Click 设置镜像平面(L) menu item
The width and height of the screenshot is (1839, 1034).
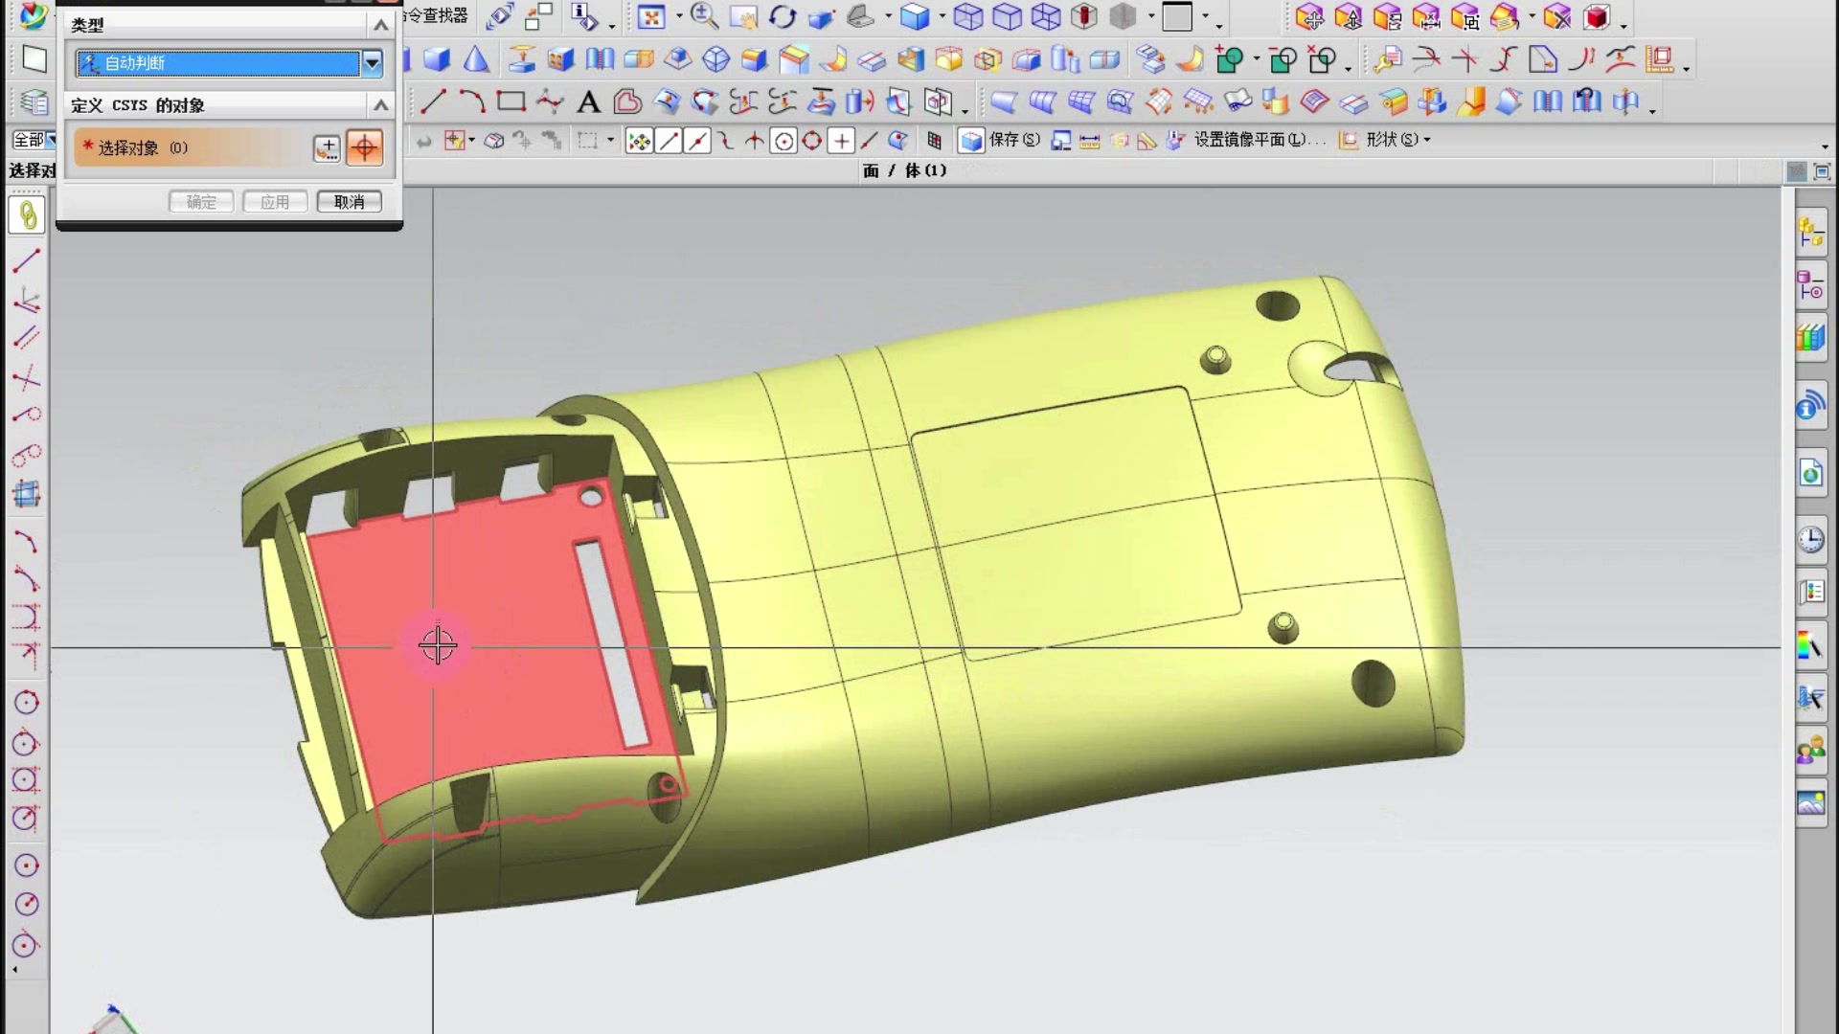(x=1259, y=140)
